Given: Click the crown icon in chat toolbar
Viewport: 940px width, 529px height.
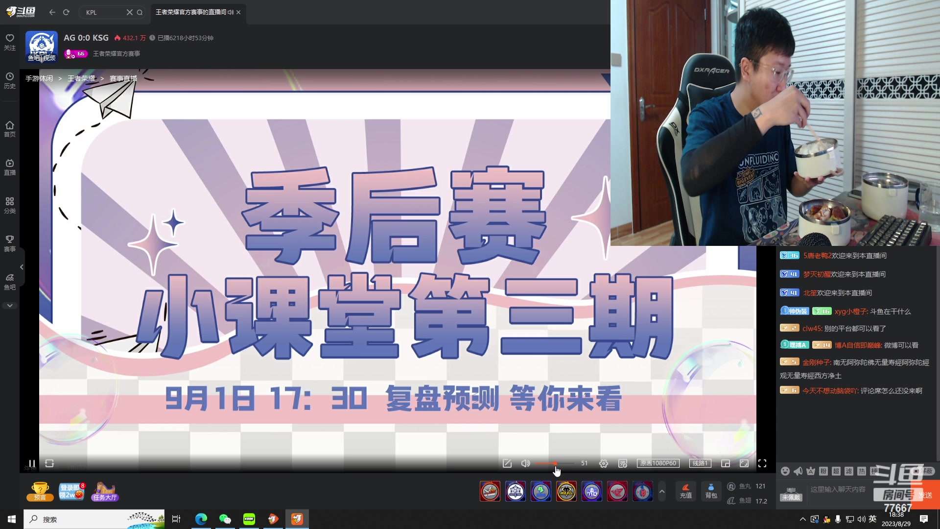Looking at the screenshot, I should click(811, 471).
